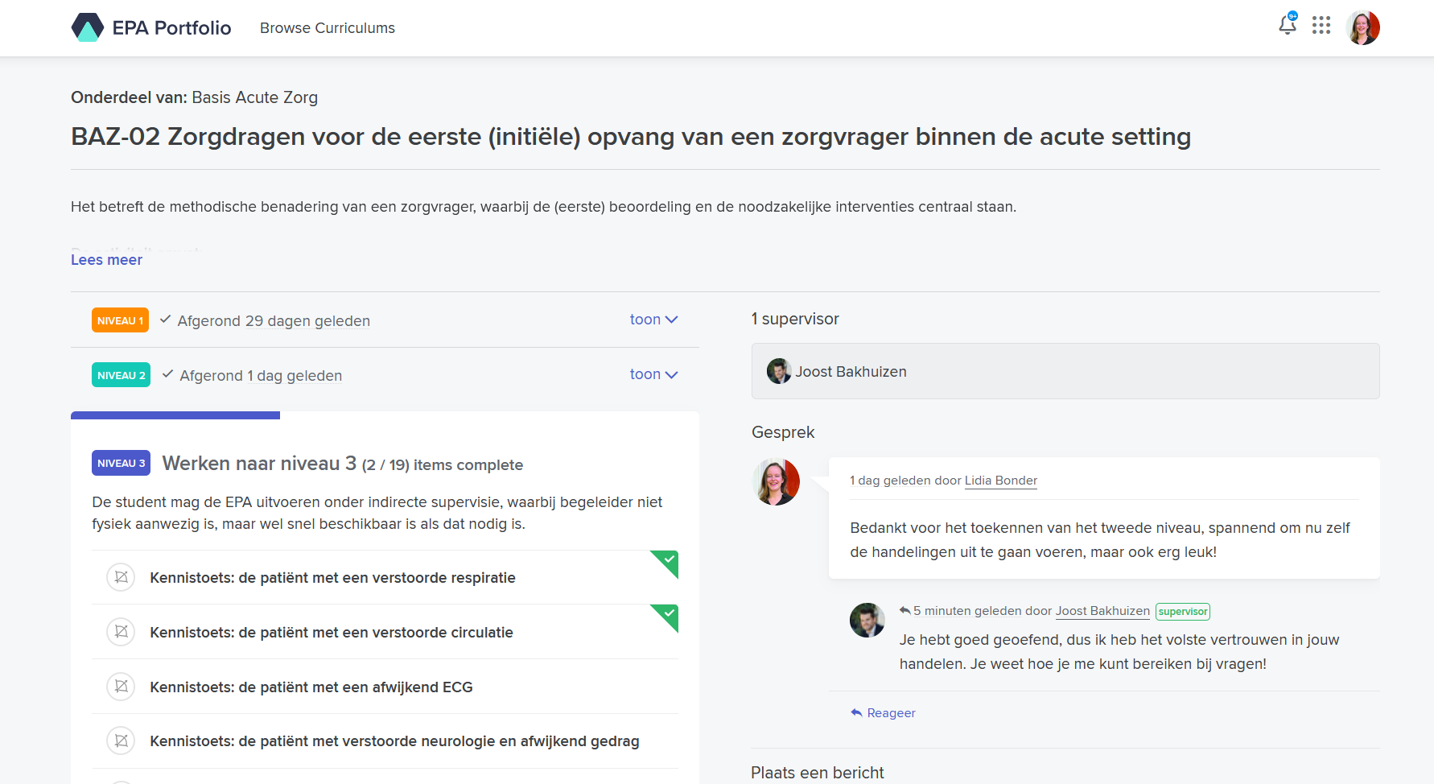The width and height of the screenshot is (1434, 784).
Task: Click 'Werken naar niveau 3' heading
Action: 259,464
